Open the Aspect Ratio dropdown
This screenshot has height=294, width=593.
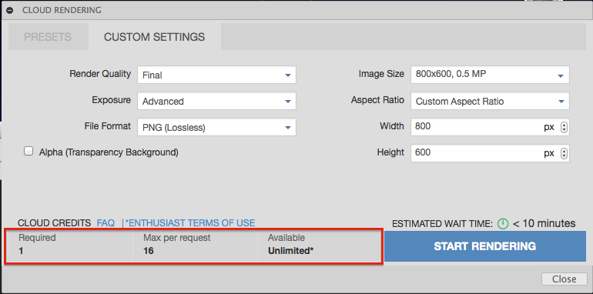point(490,101)
